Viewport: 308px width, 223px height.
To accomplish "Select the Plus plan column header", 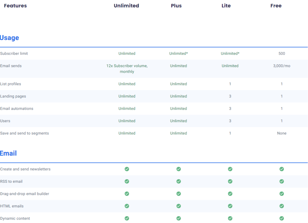I will coord(176,6).
